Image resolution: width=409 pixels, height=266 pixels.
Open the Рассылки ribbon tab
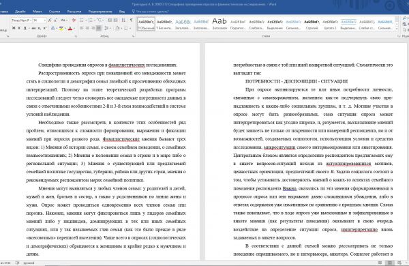pos(74,12)
